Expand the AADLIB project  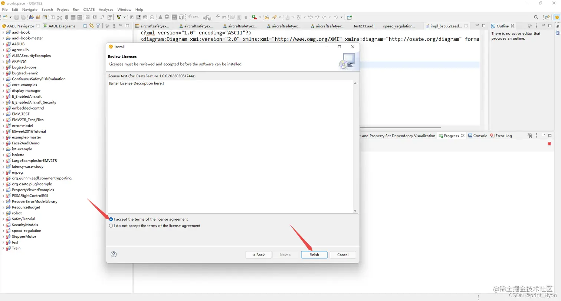(3, 44)
